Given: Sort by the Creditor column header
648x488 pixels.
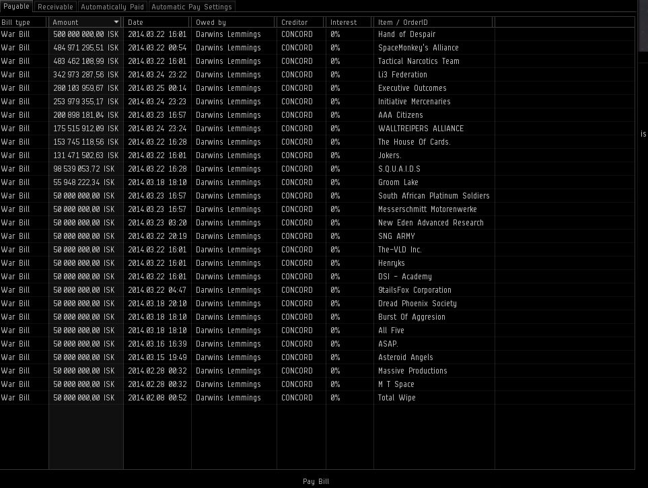Looking at the screenshot, I should coord(301,22).
